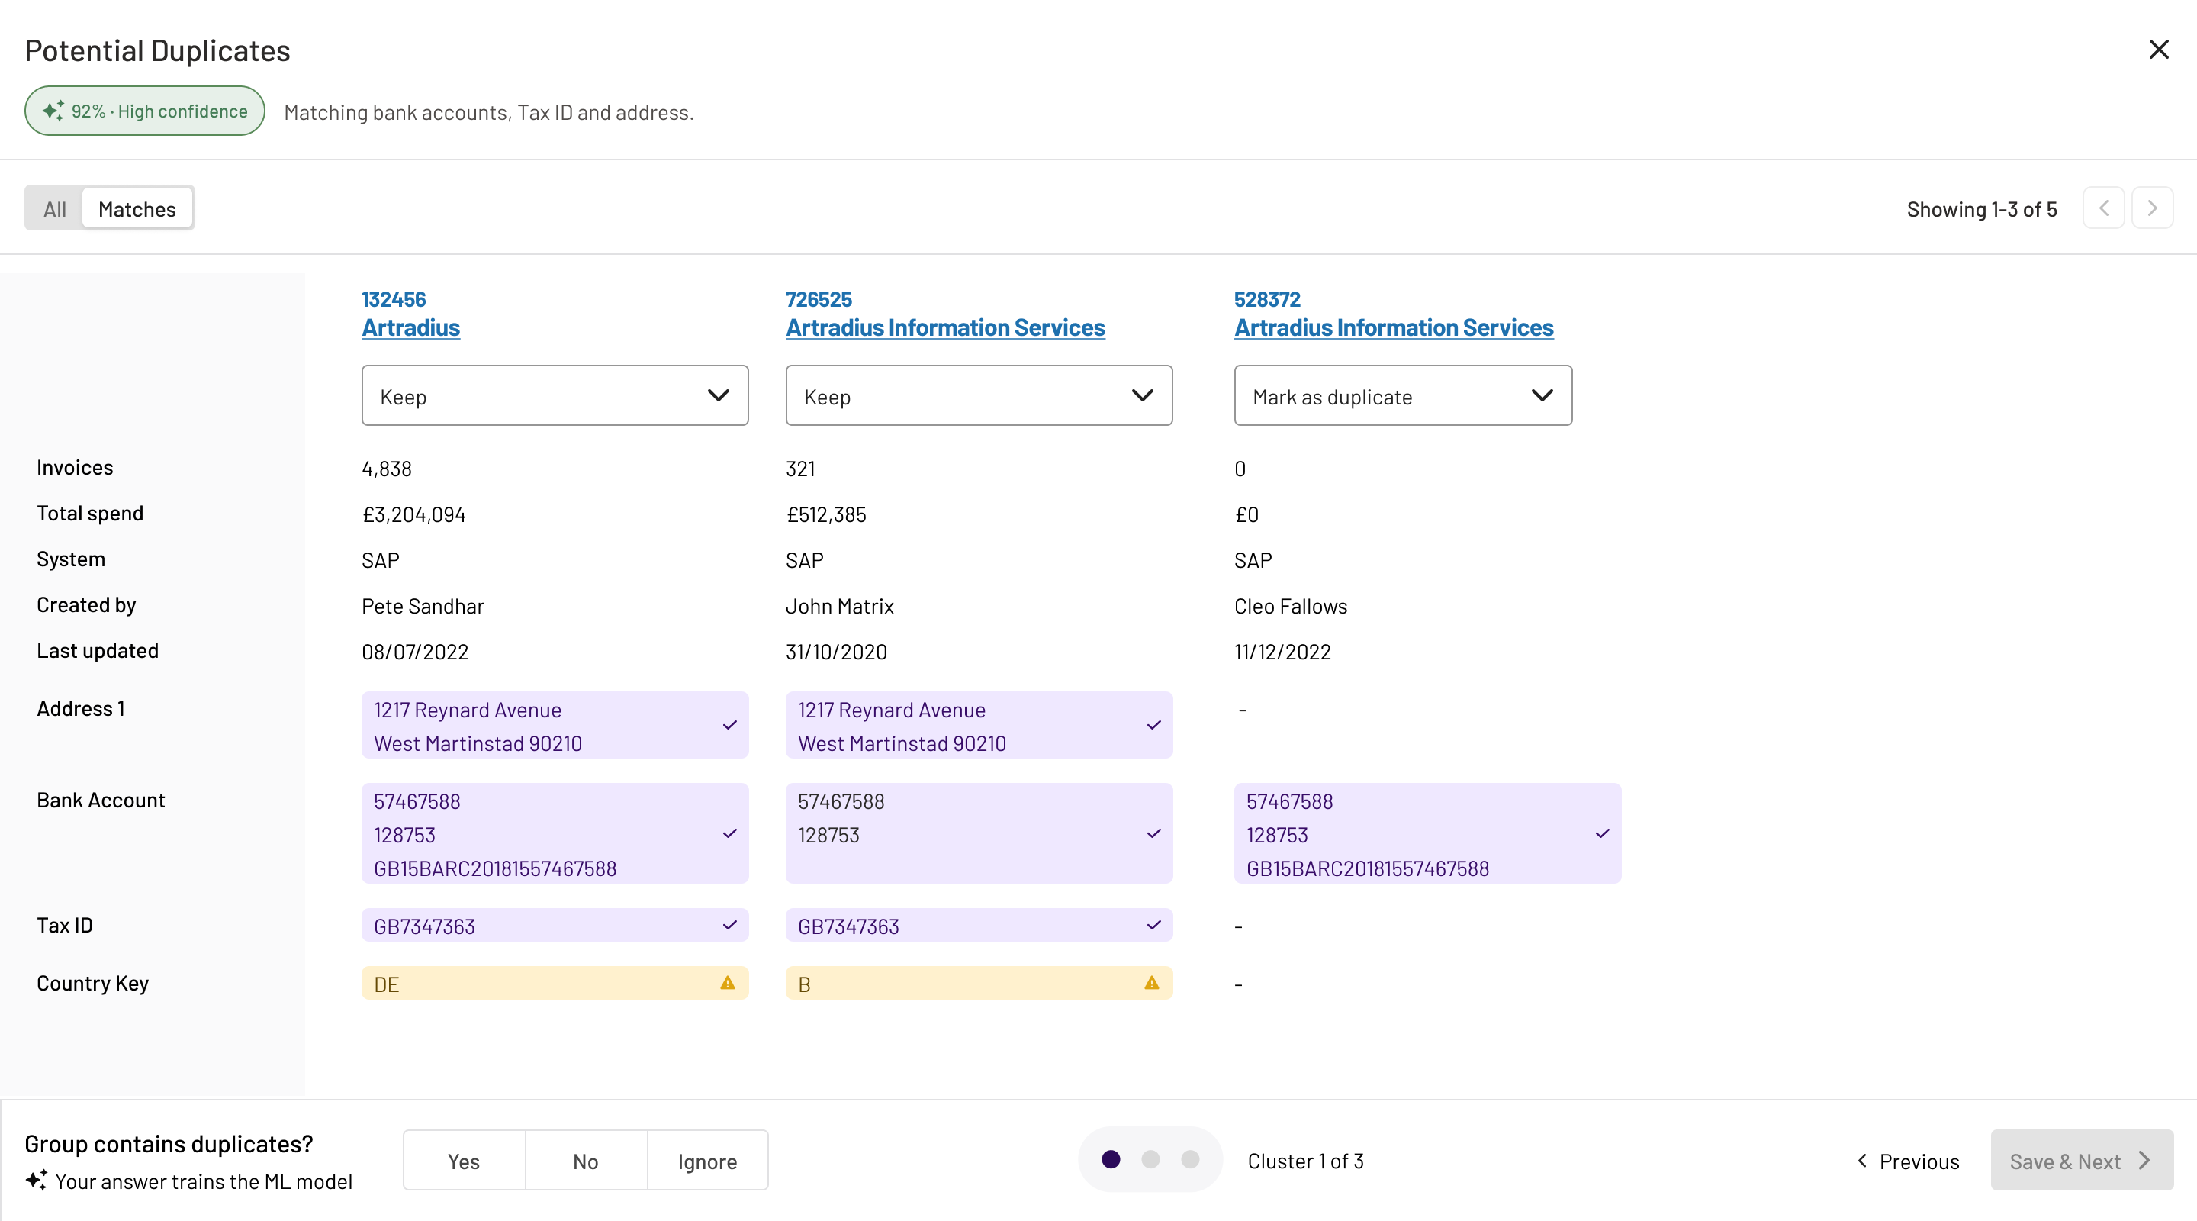2197x1221 pixels.
Task: Click created by Cleo Fallows
Action: (x=1291, y=606)
